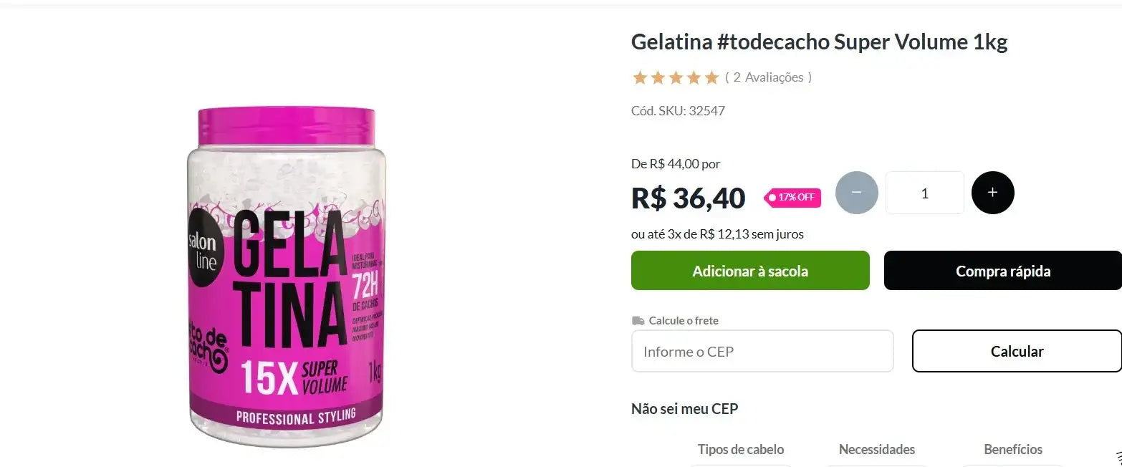
Task: Click the Calcular shipping button
Action: [1017, 351]
